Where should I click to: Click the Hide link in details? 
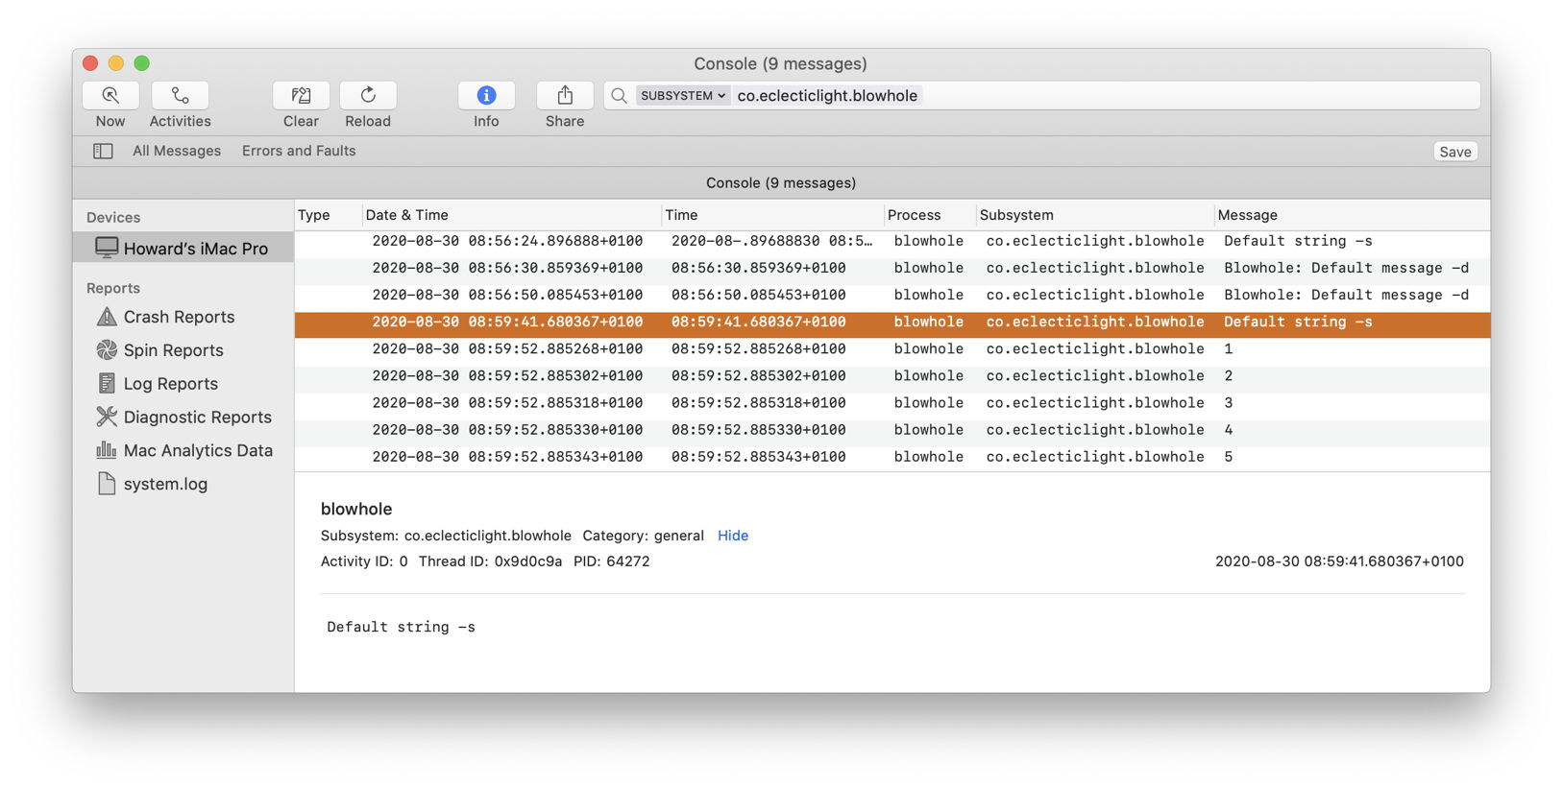pos(733,536)
